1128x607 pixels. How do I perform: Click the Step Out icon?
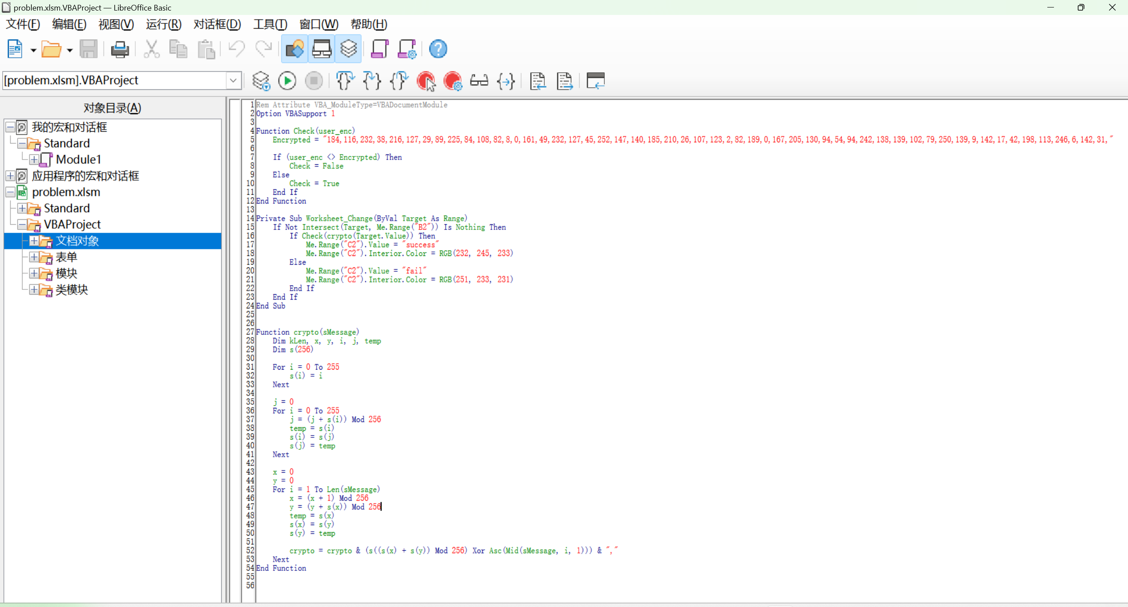click(399, 81)
